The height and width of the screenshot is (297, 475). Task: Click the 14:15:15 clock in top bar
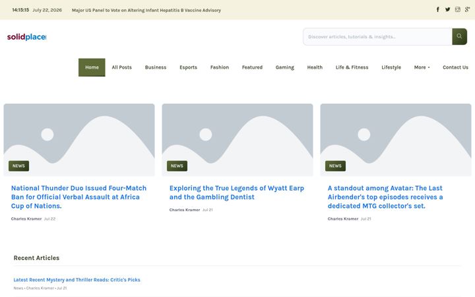click(20, 10)
